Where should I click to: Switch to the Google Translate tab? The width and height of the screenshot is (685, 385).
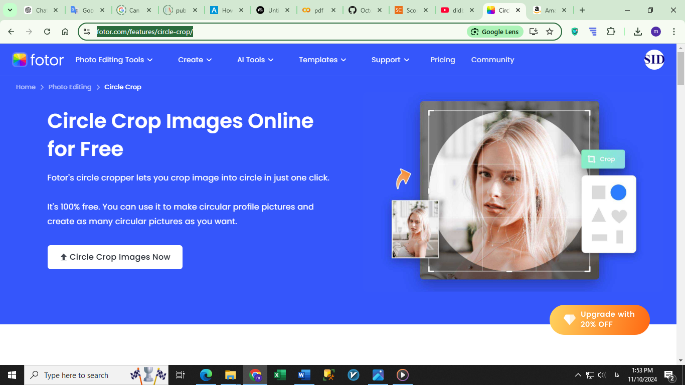(x=87, y=10)
